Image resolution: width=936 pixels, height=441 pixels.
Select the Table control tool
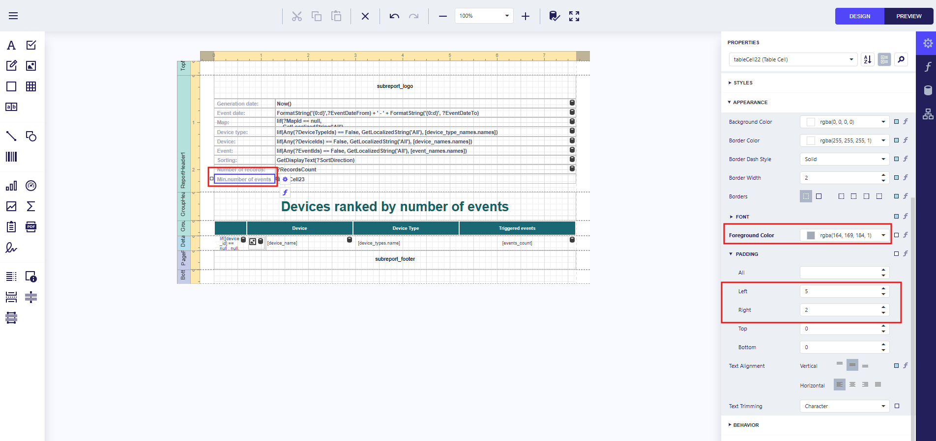[31, 86]
